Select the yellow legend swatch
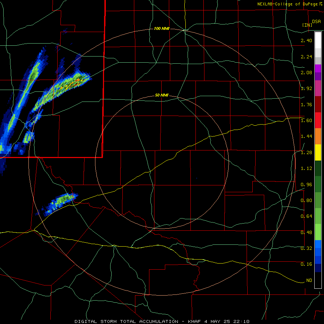This screenshot has height=324, width=324. [x=318, y=152]
